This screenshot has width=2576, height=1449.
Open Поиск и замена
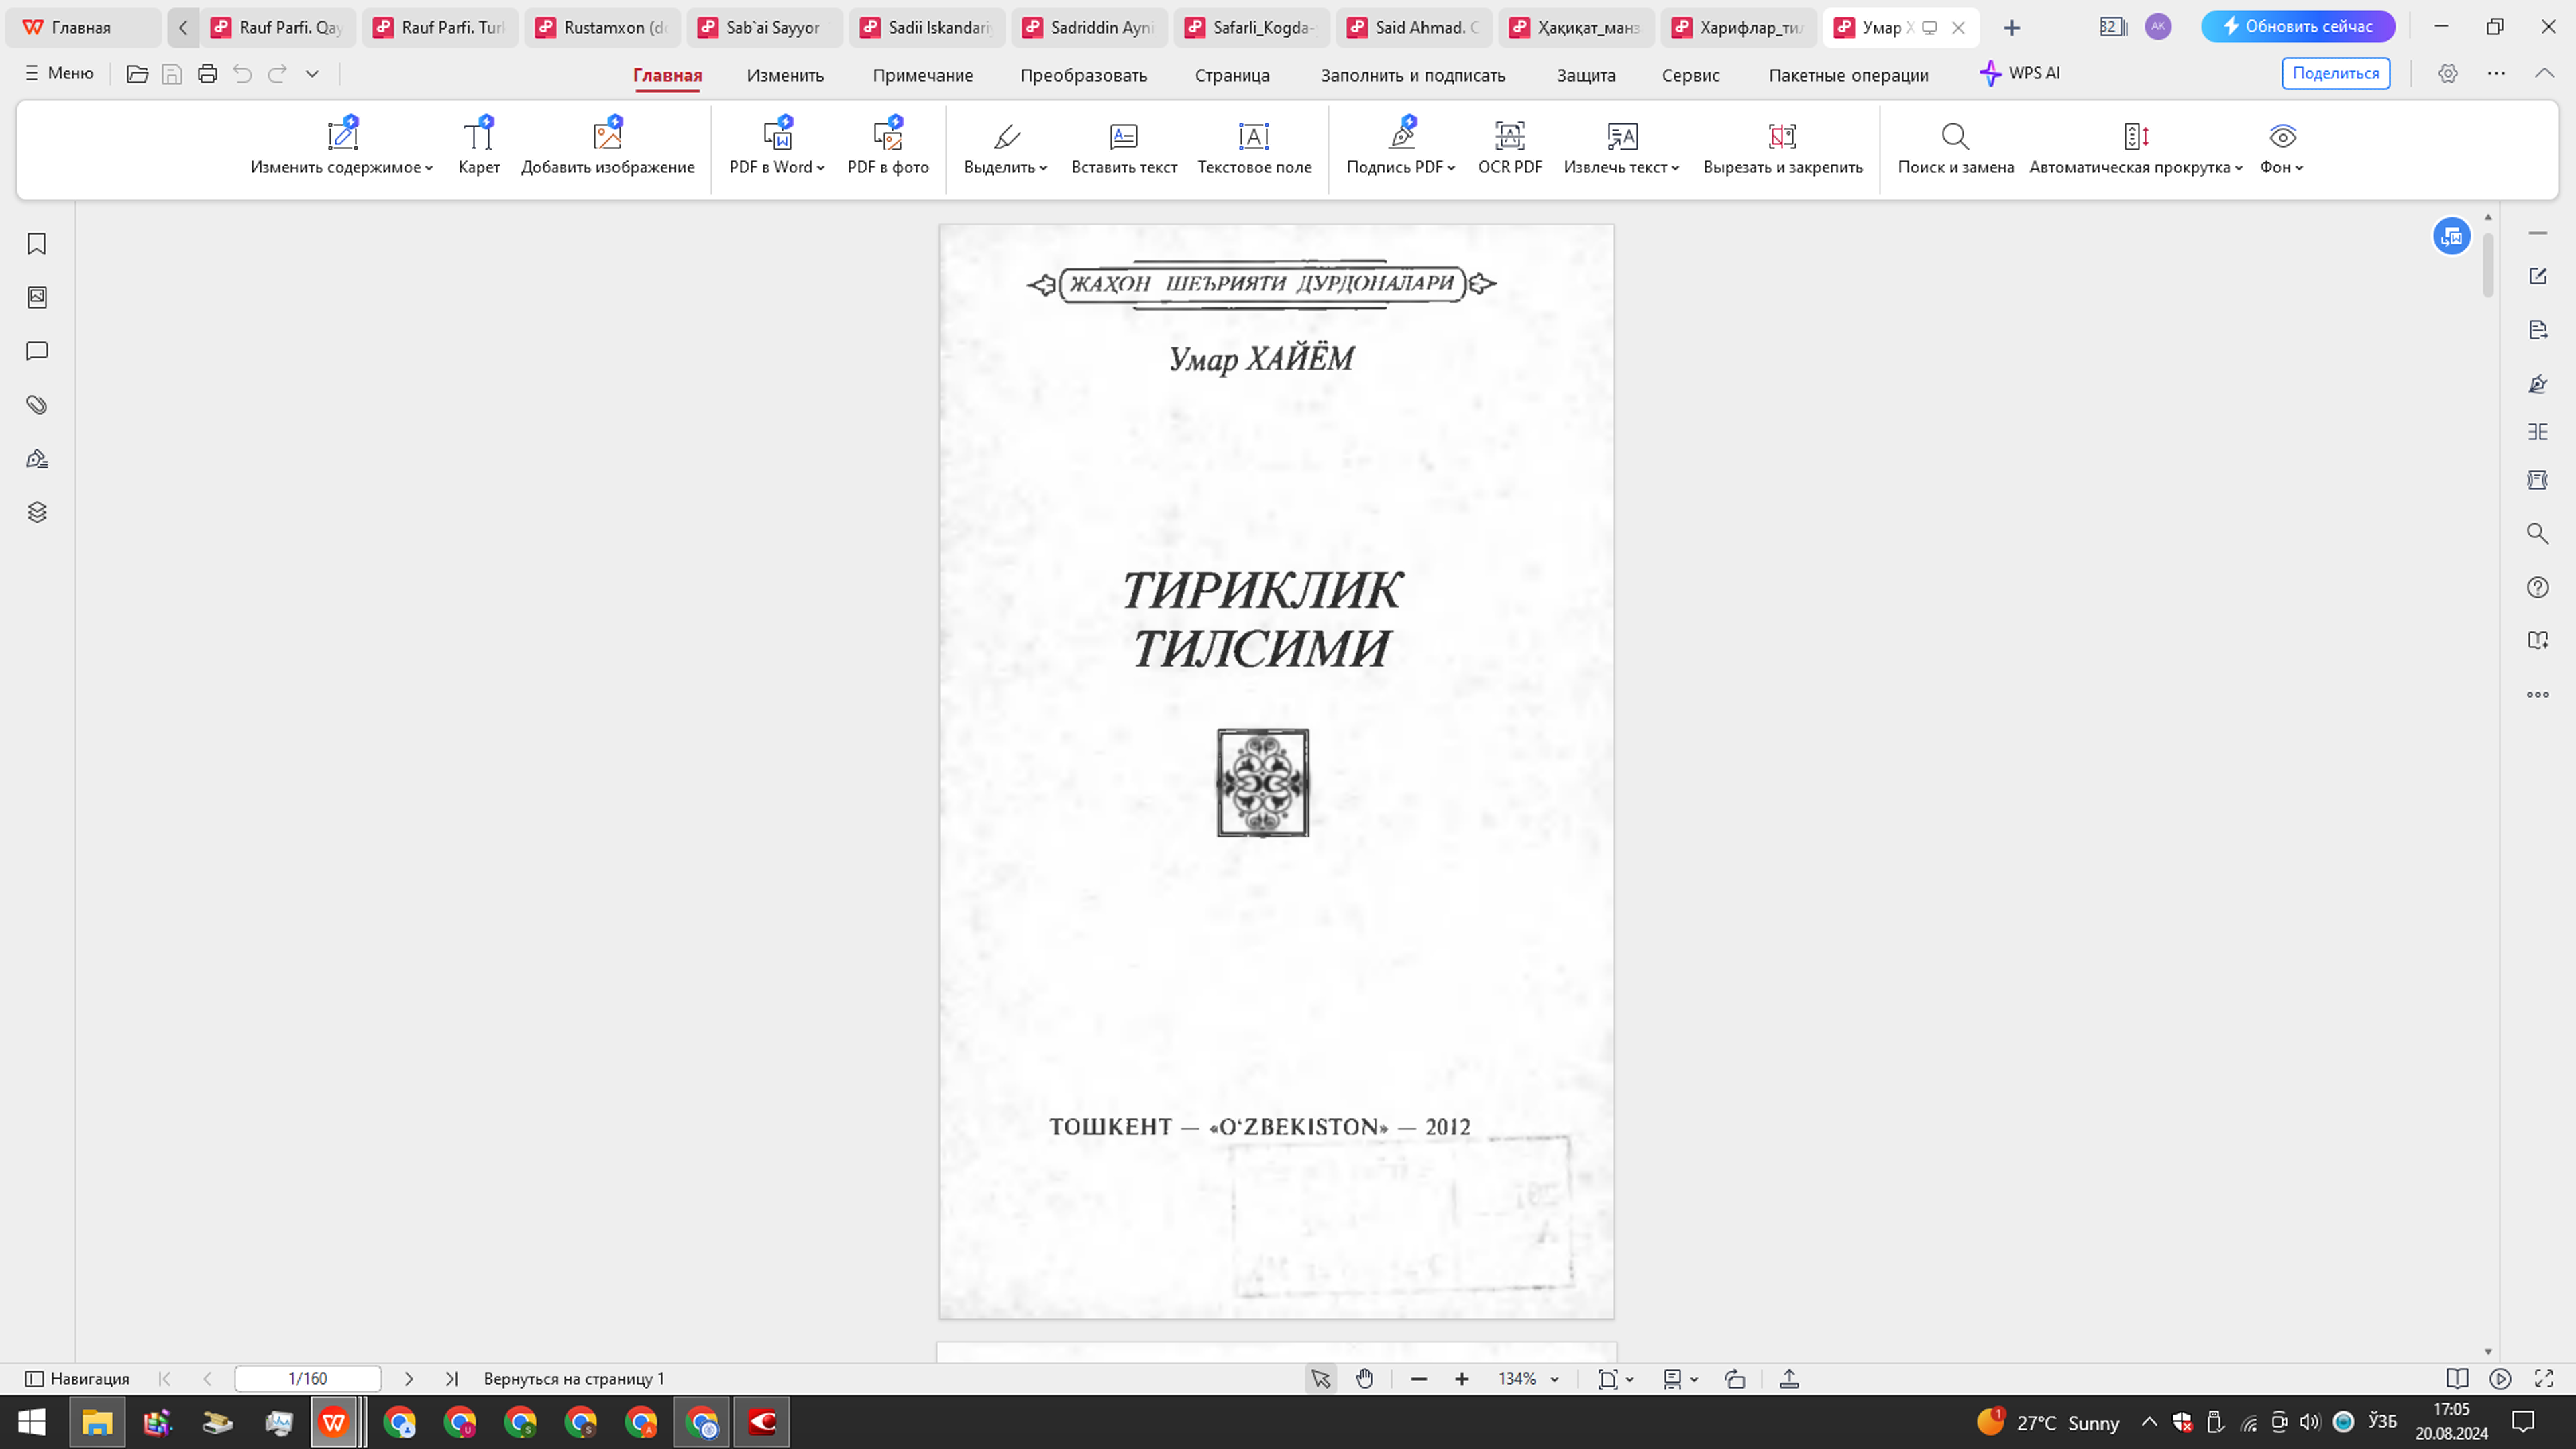point(1954,148)
